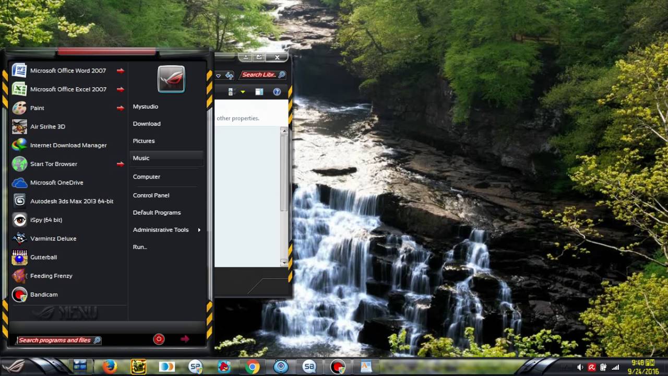The image size is (668, 376).
Task: Expand Excel 2007 jump list arrow
Action: (121, 89)
